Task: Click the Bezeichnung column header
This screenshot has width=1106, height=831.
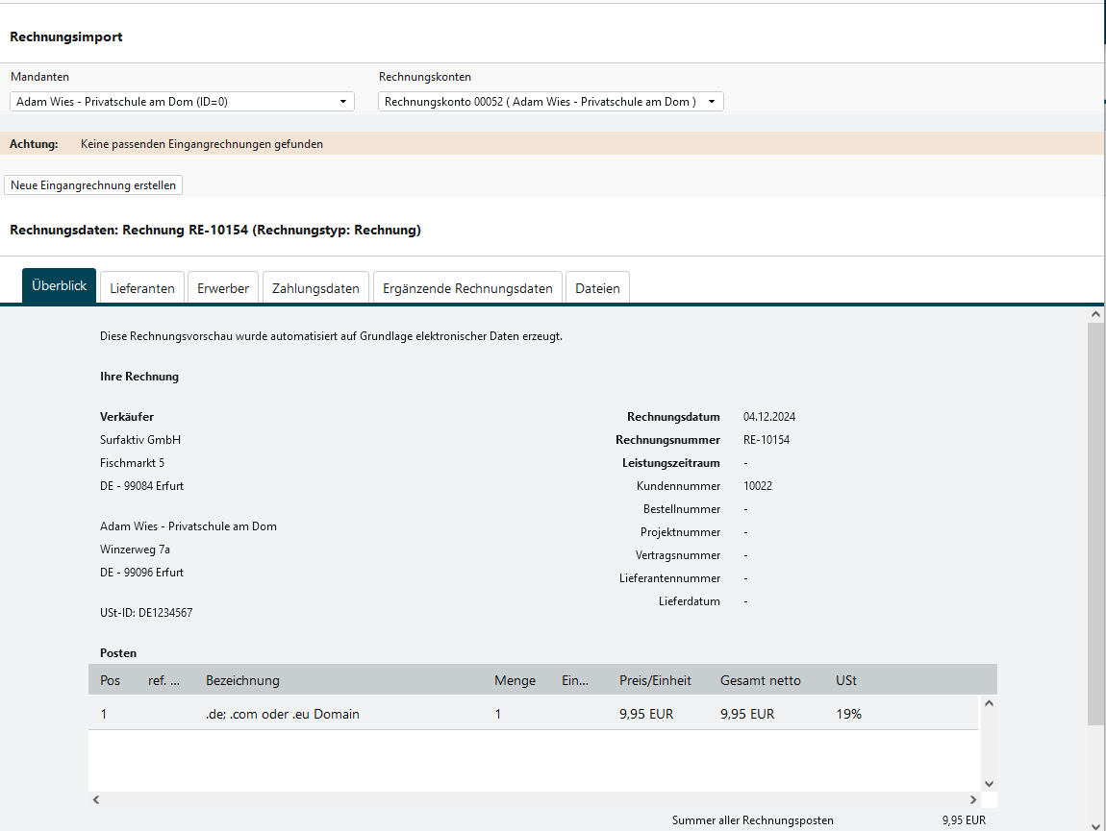Action: (x=242, y=680)
